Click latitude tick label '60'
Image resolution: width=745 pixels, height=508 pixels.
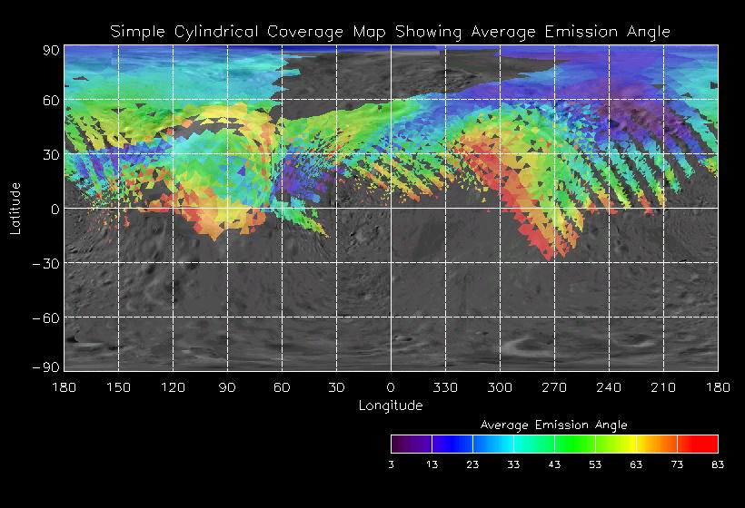coord(51,100)
